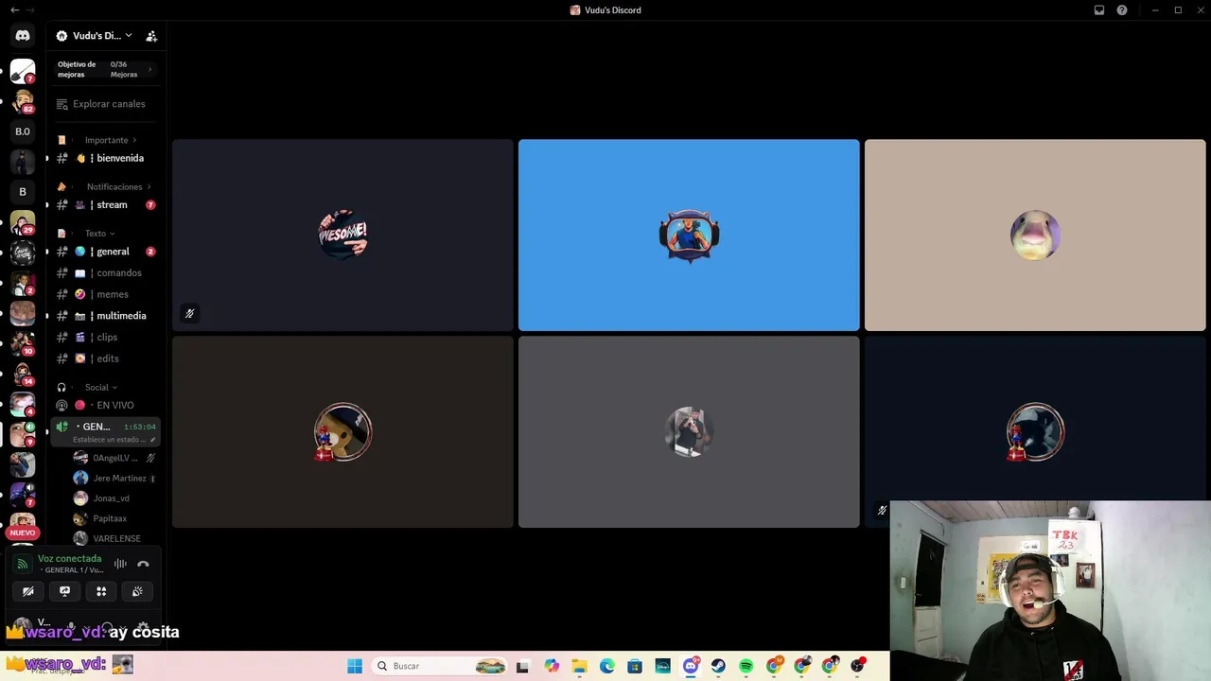The width and height of the screenshot is (1211, 681).
Task: Open File Explorer from taskbar
Action: (579, 666)
